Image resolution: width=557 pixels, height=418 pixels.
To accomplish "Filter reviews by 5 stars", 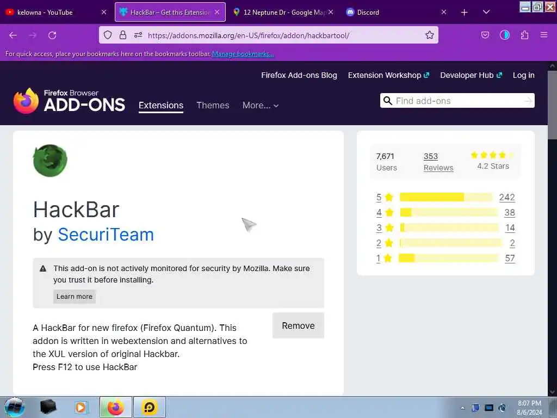I will coord(385,197).
